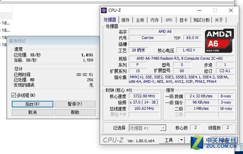243x154 pixels.
Task: Click the 8-way L1 data associativity value
Action: pos(226,96)
